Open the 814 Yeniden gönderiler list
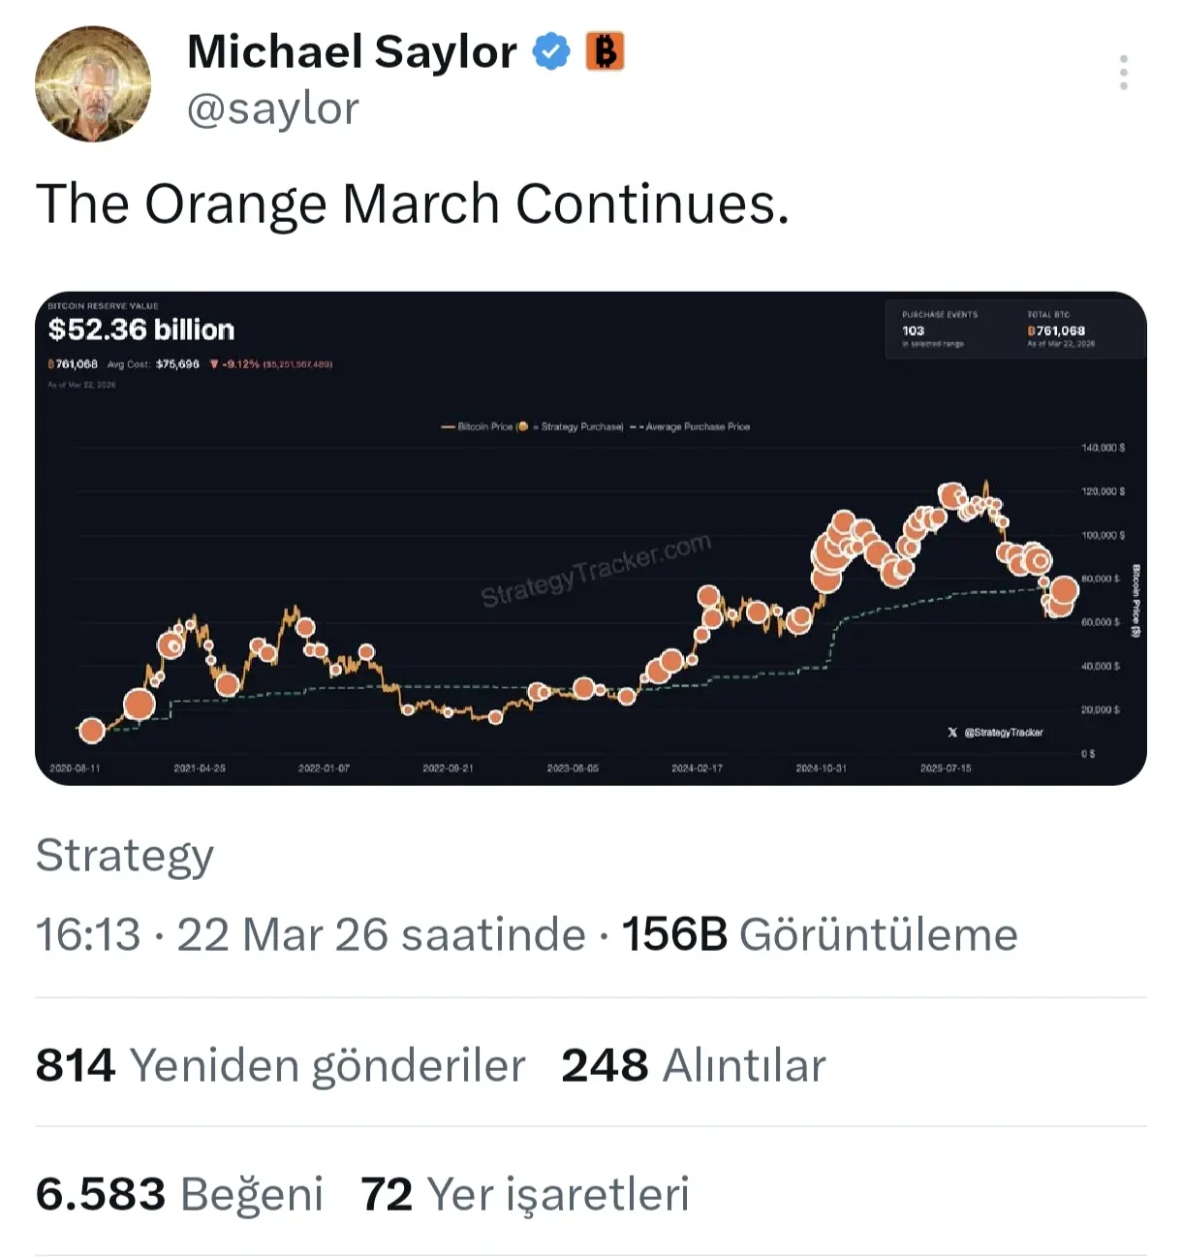1182x1257 pixels. click(280, 1065)
